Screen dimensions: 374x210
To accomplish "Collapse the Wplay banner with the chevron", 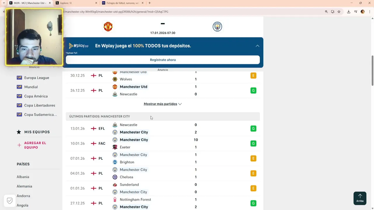I will coord(257,46).
